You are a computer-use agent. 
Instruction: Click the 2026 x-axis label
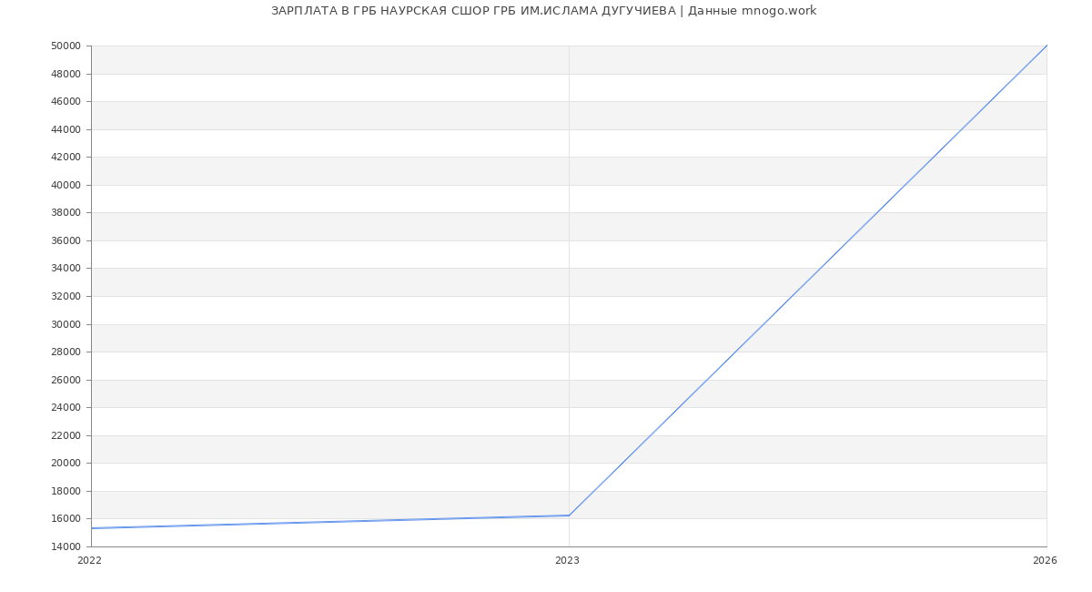tap(1045, 561)
